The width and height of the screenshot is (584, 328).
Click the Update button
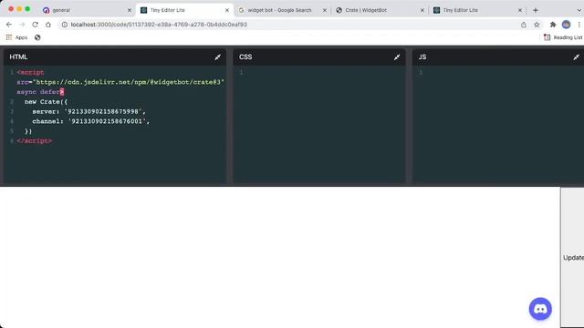(573, 257)
